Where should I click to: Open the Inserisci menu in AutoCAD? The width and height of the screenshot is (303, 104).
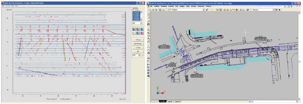pos(171,6)
